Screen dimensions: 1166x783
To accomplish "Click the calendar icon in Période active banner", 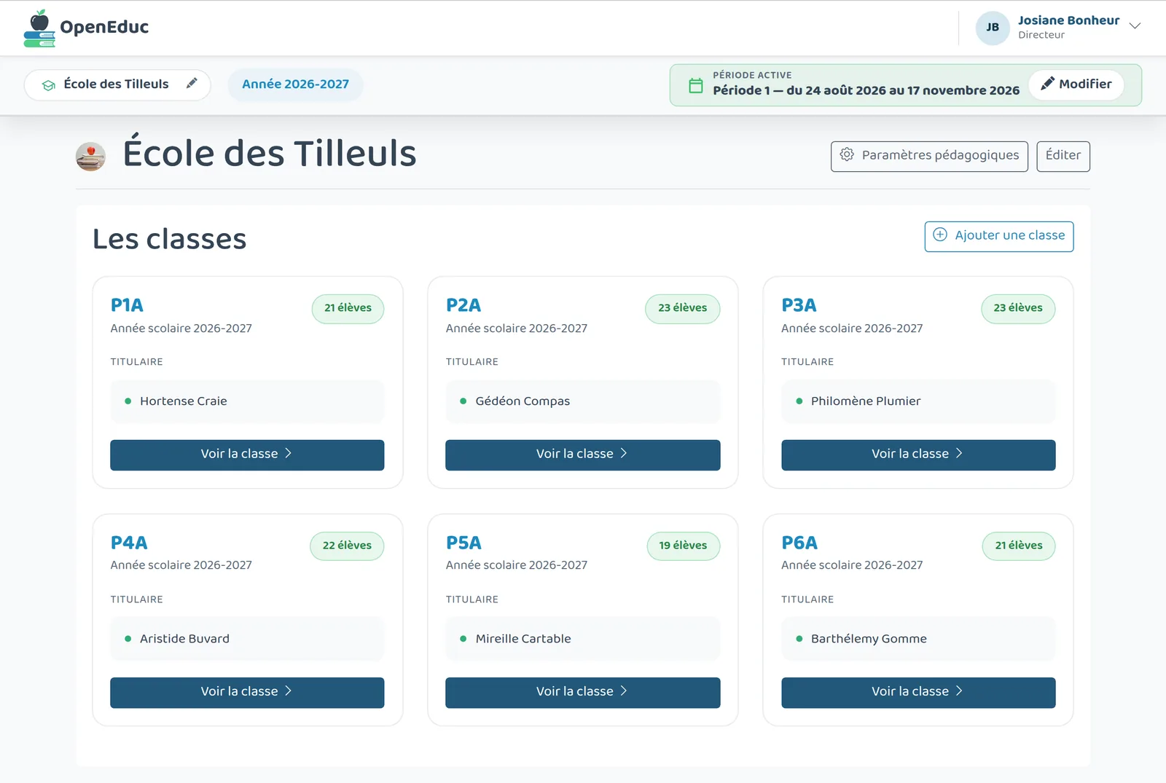I will 696,85.
